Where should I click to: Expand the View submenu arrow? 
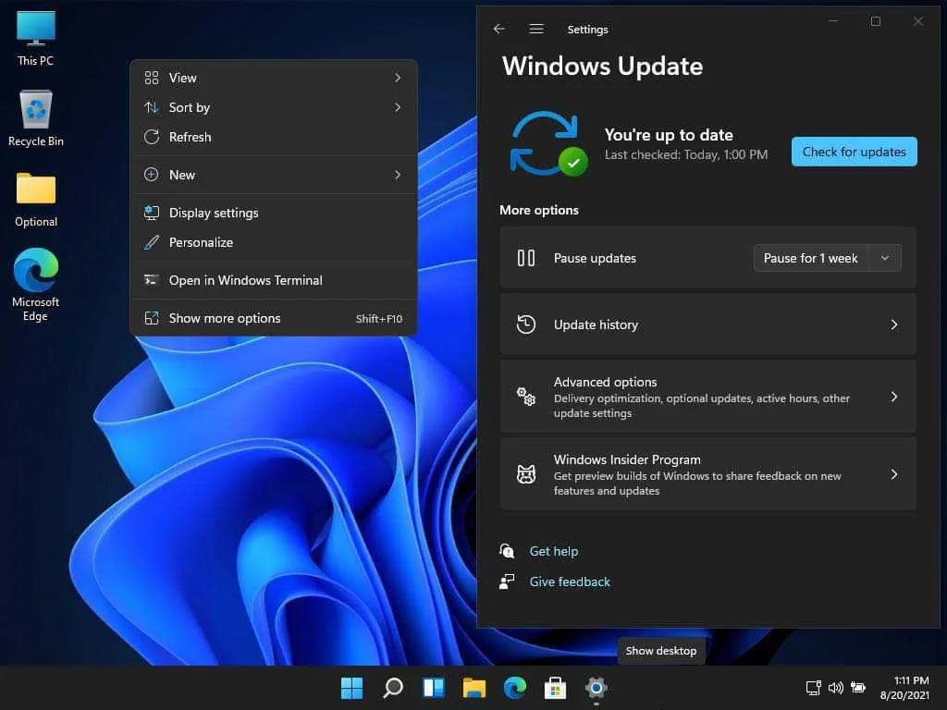click(x=398, y=78)
